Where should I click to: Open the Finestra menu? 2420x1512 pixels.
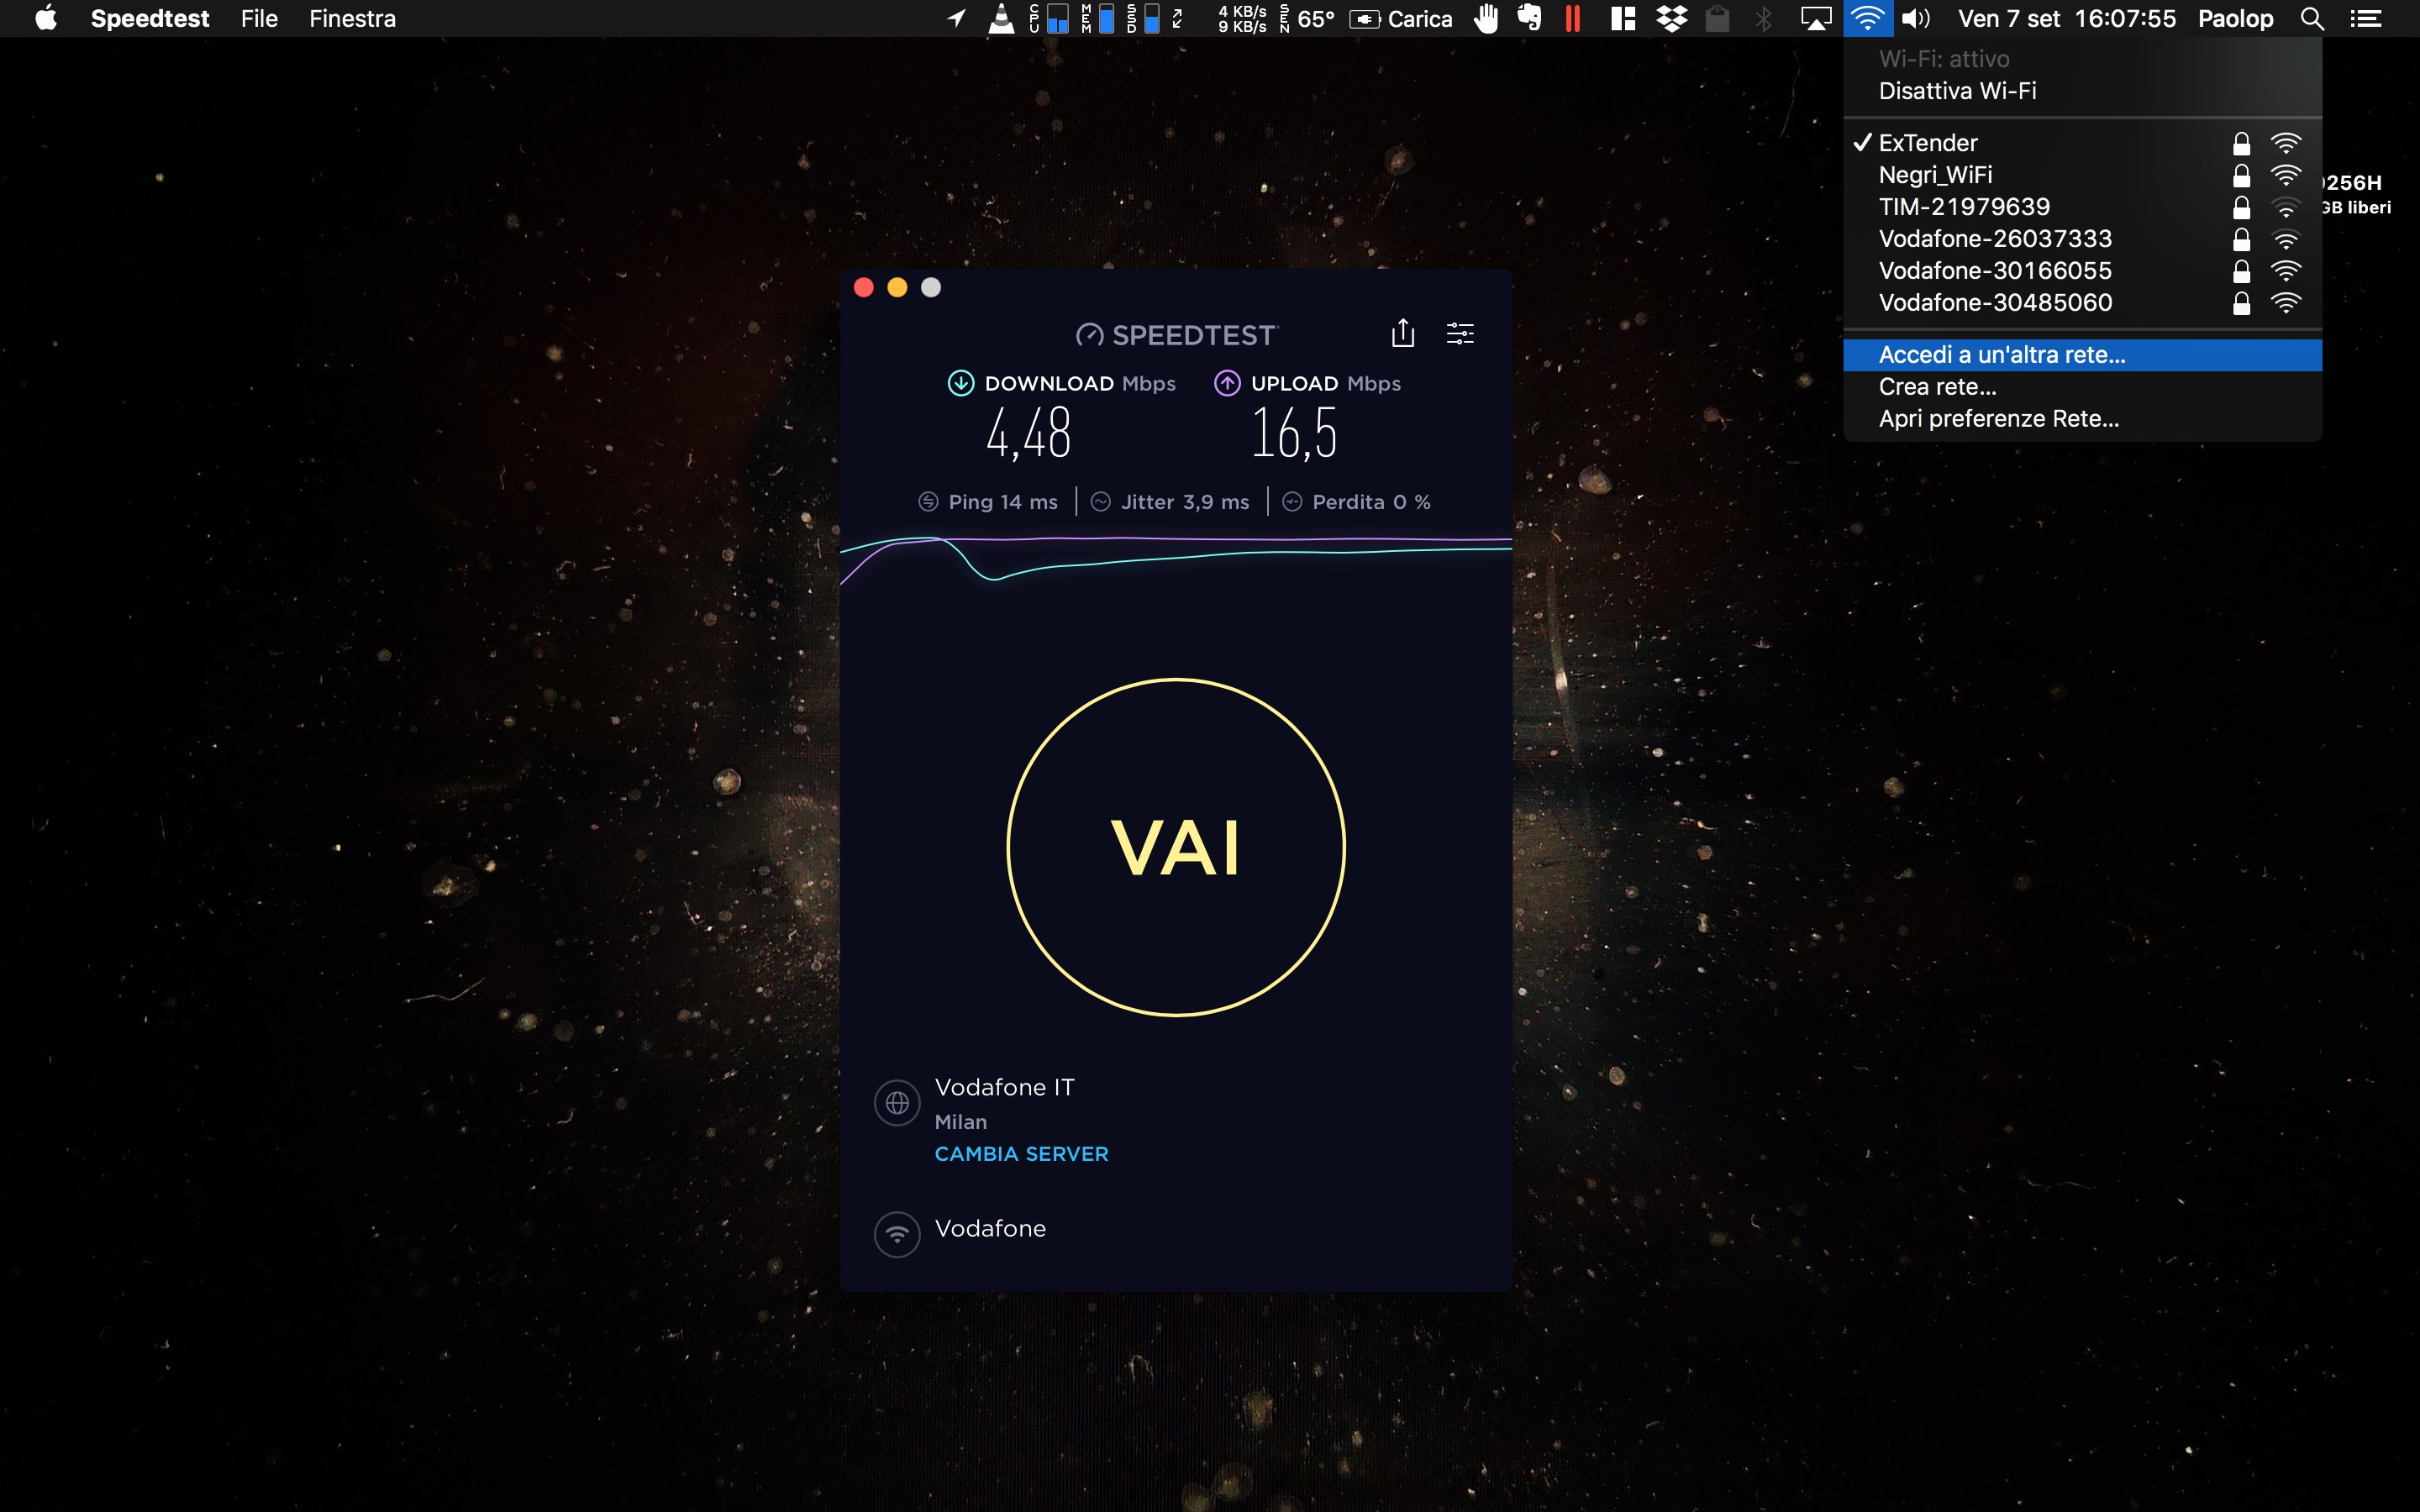(352, 18)
